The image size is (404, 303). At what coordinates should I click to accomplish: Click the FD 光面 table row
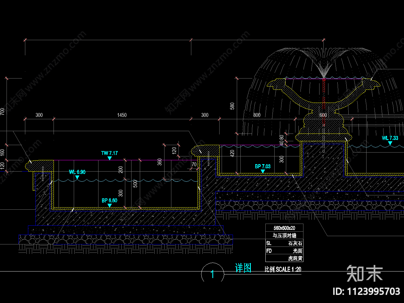click(284, 251)
